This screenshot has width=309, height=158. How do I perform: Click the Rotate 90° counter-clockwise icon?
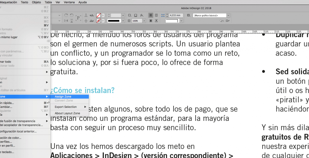[x=72, y=15]
